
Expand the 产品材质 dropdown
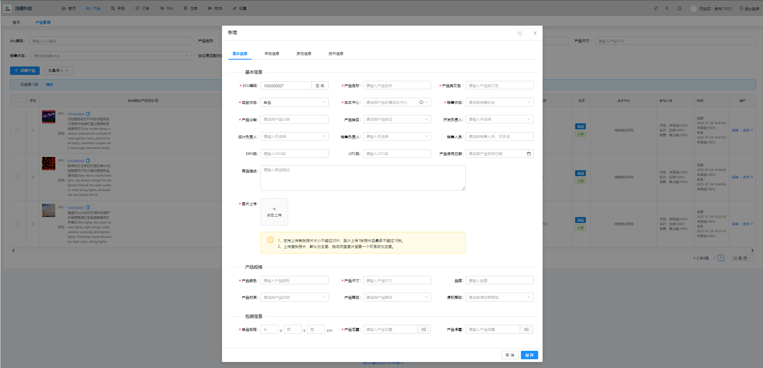click(x=294, y=298)
